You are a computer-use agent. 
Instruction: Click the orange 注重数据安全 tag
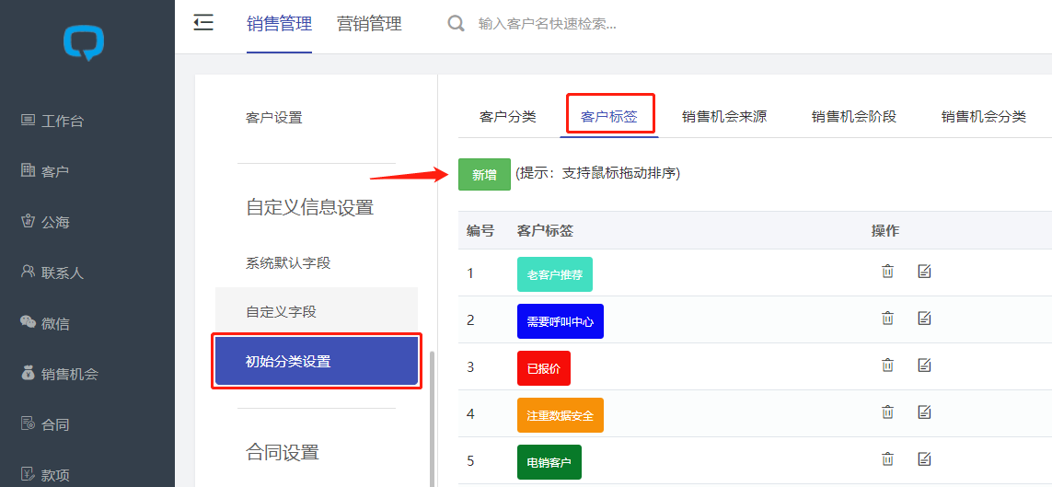(x=561, y=415)
